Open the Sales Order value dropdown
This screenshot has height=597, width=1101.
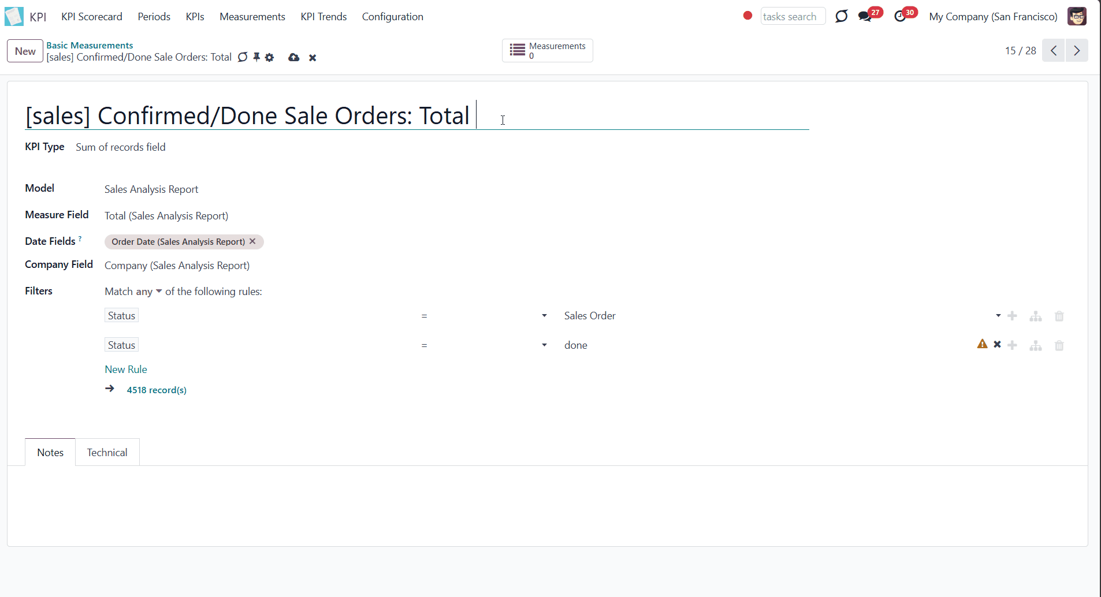click(782, 316)
